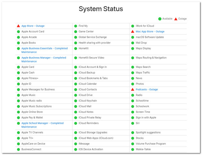Open the Podcasts - Outage link
The height and width of the screenshot is (155, 202).
(x=147, y=89)
